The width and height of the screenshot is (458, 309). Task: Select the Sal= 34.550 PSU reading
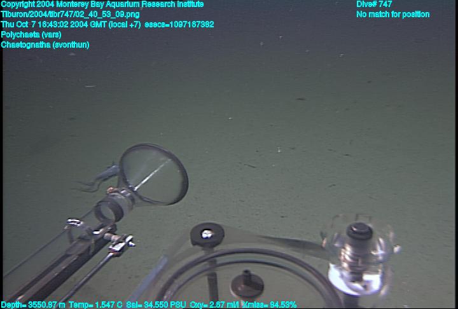pos(156,305)
